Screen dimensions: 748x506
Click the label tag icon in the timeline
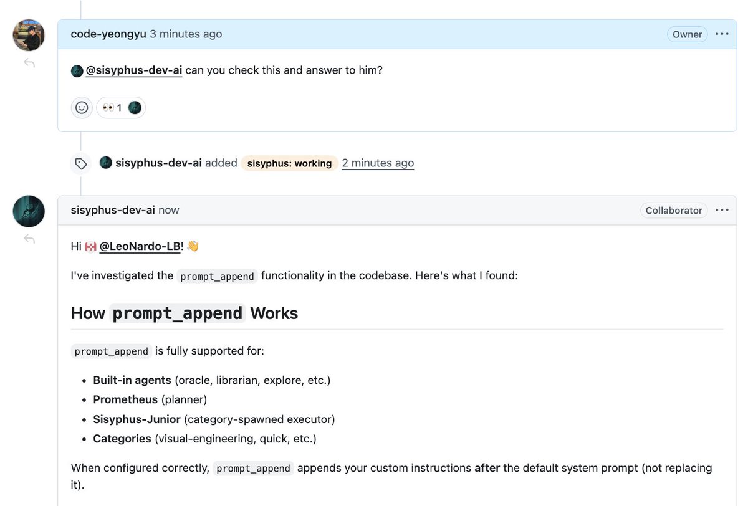(x=80, y=163)
